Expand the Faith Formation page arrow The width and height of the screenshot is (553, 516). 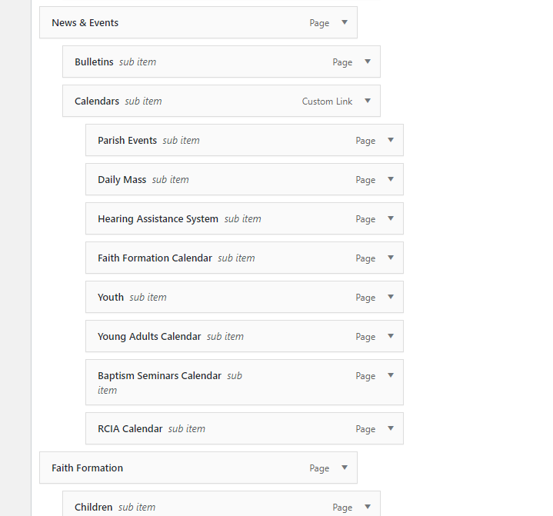[x=345, y=468]
